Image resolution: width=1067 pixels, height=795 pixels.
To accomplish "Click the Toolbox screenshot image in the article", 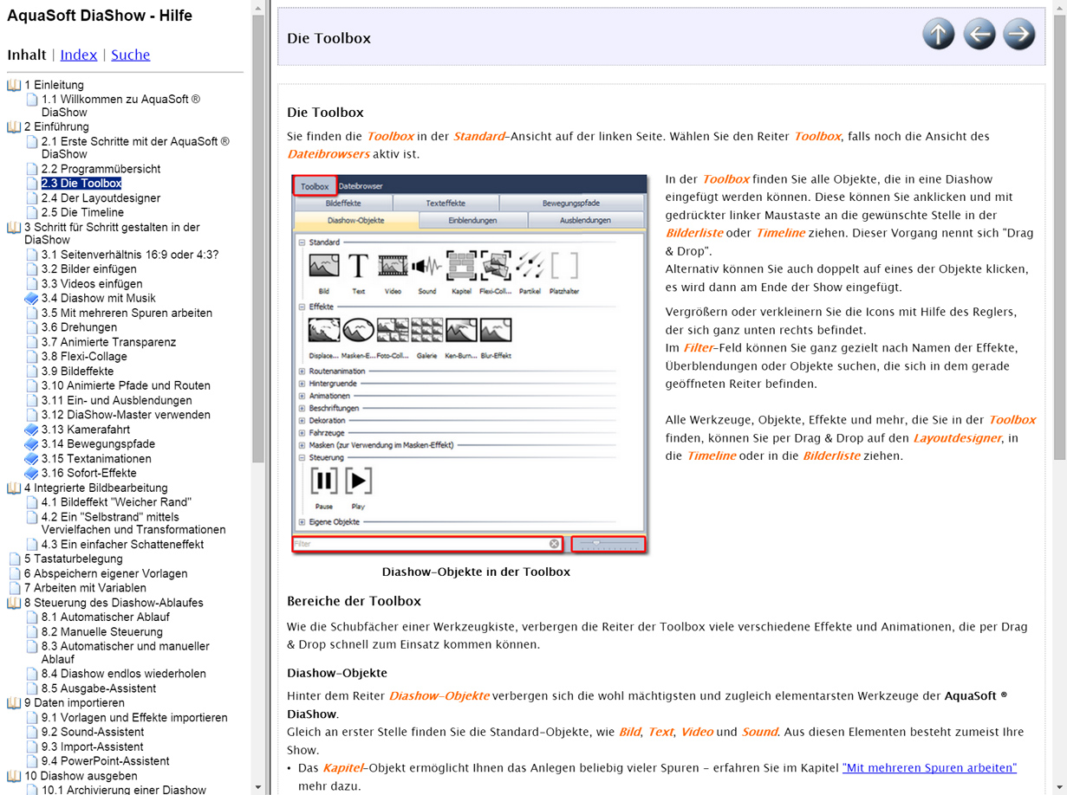I will pyautogui.click(x=470, y=364).
